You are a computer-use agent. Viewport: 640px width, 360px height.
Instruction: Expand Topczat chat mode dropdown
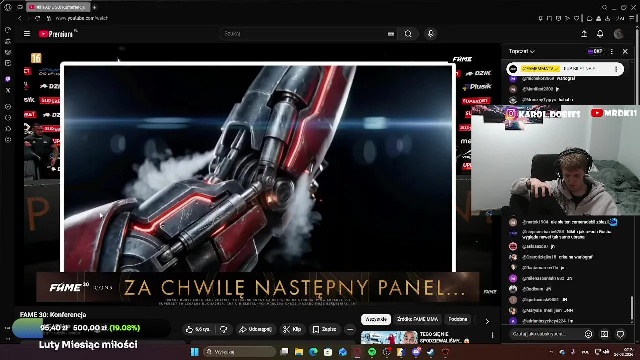coord(522,51)
